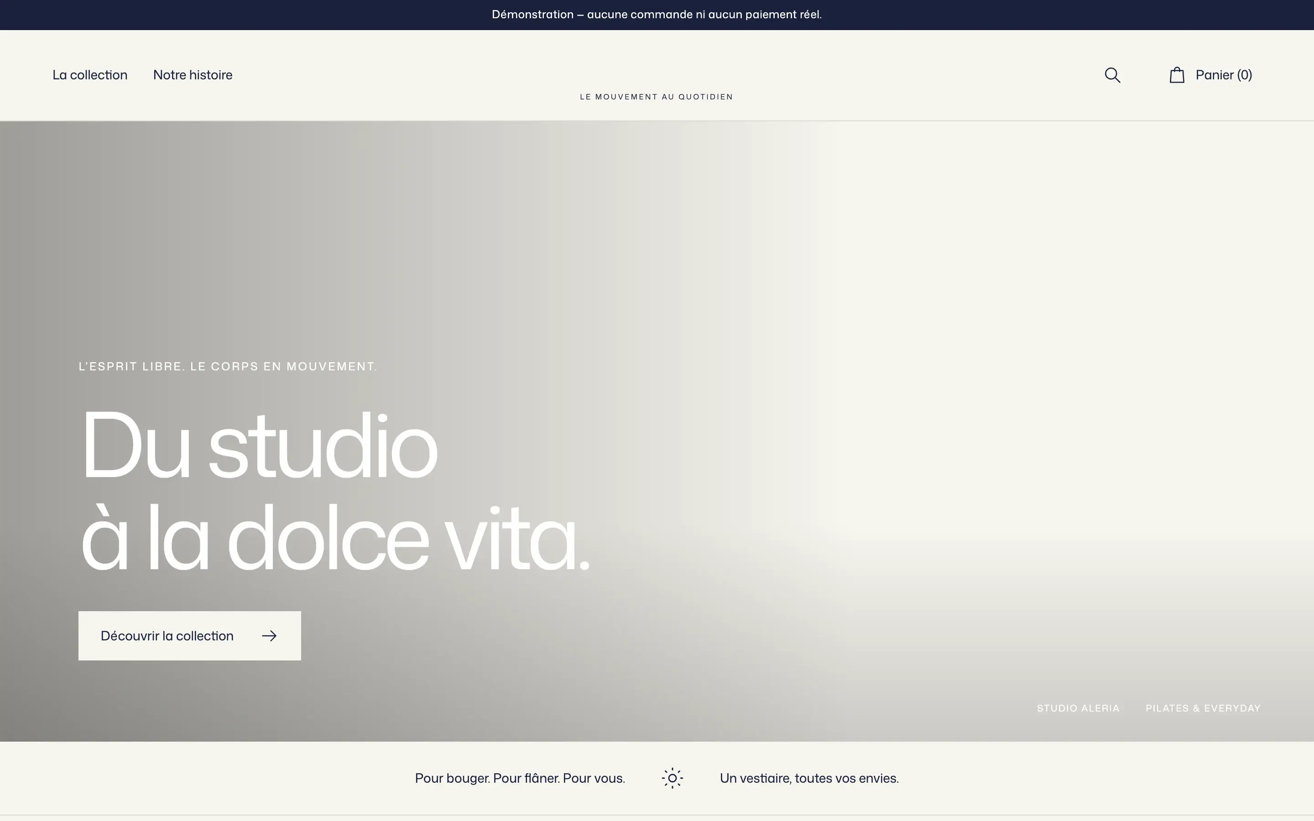Open Panier (0) cart link
Viewport: 1314px width, 821px height.
pos(1224,75)
